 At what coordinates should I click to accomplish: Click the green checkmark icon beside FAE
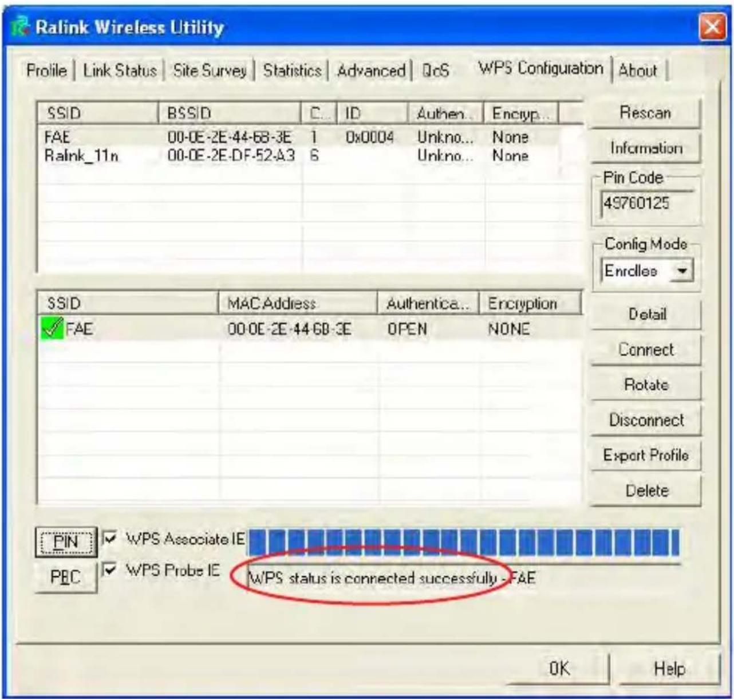tap(52, 328)
